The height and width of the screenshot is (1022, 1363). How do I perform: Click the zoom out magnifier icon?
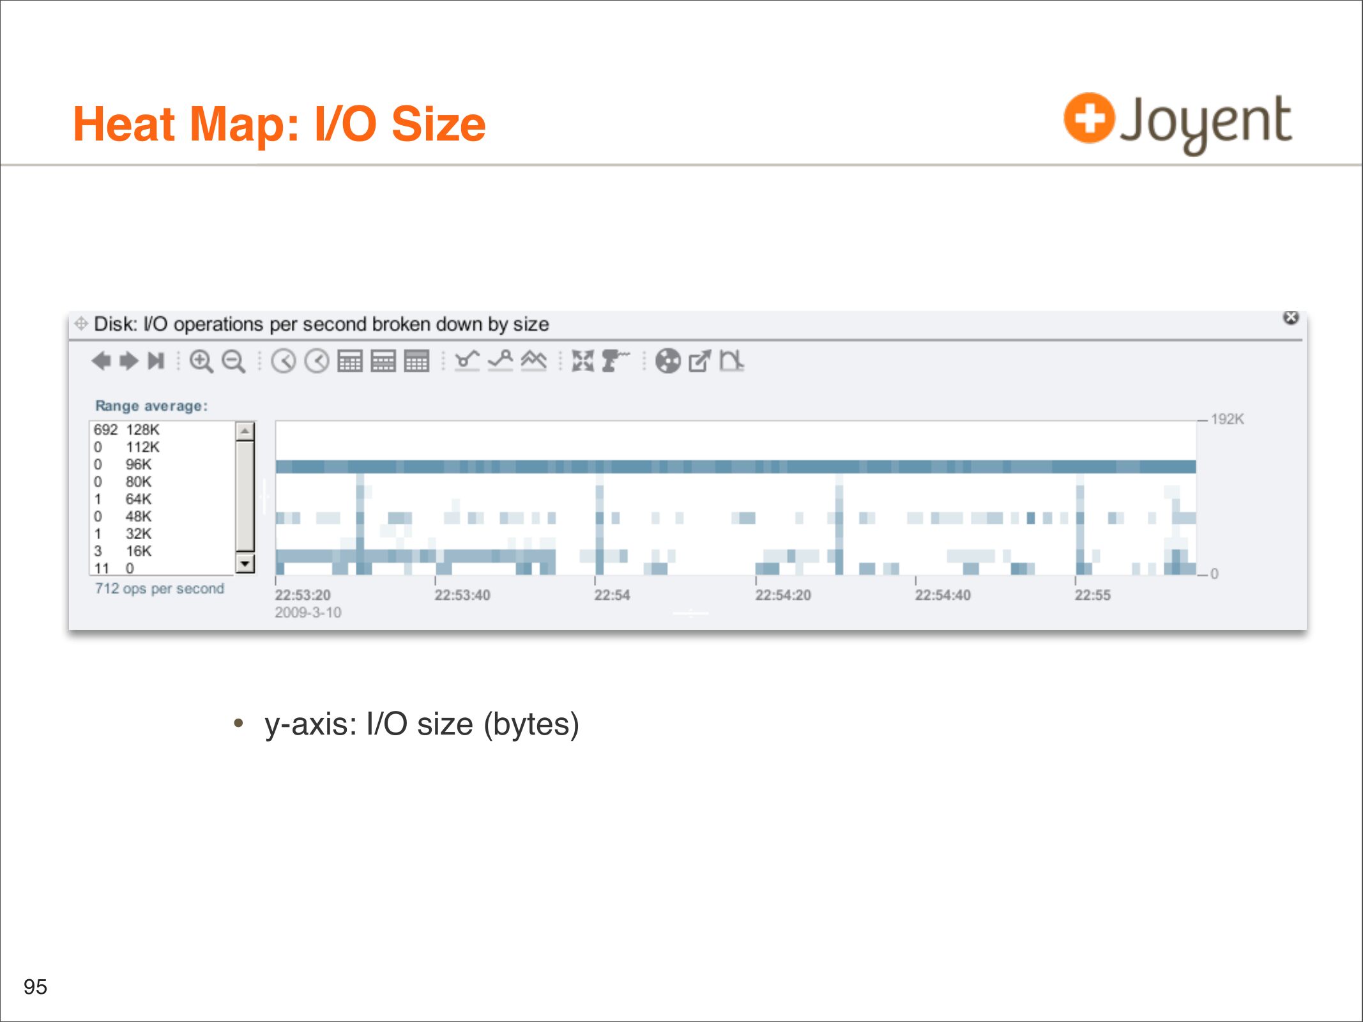point(233,362)
